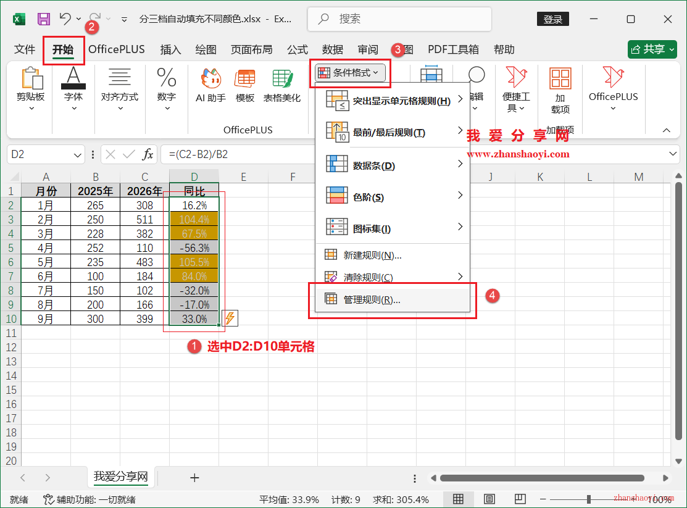Click next sheet navigation arrow
687x508 pixels.
[x=48, y=478]
